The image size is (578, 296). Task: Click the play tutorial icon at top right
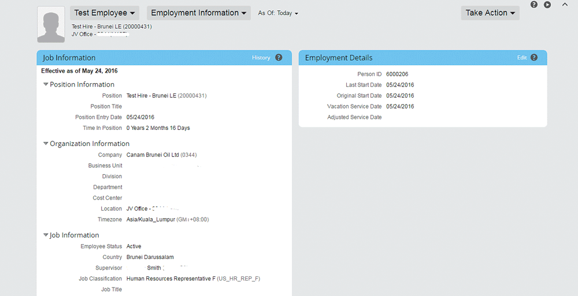tap(547, 5)
